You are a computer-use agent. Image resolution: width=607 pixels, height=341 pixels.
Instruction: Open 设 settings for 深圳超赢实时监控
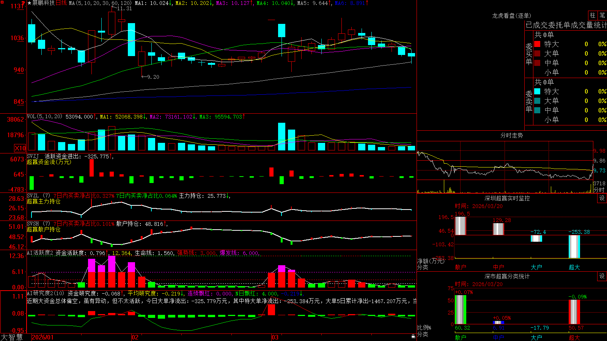pyautogui.click(x=602, y=198)
